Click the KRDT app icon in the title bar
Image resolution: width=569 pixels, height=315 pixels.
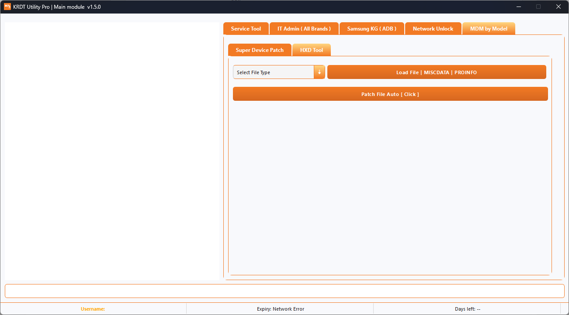click(7, 7)
